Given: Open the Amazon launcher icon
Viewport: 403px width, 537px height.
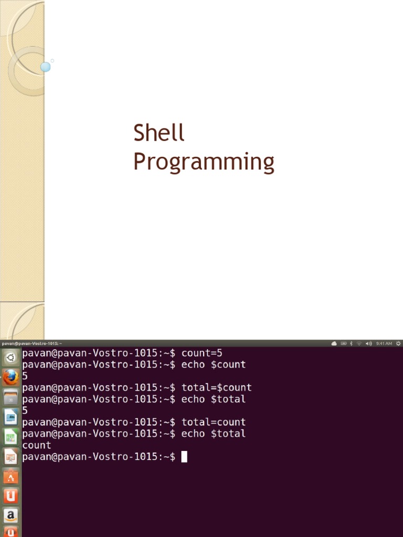Looking at the screenshot, I should pos(10,515).
